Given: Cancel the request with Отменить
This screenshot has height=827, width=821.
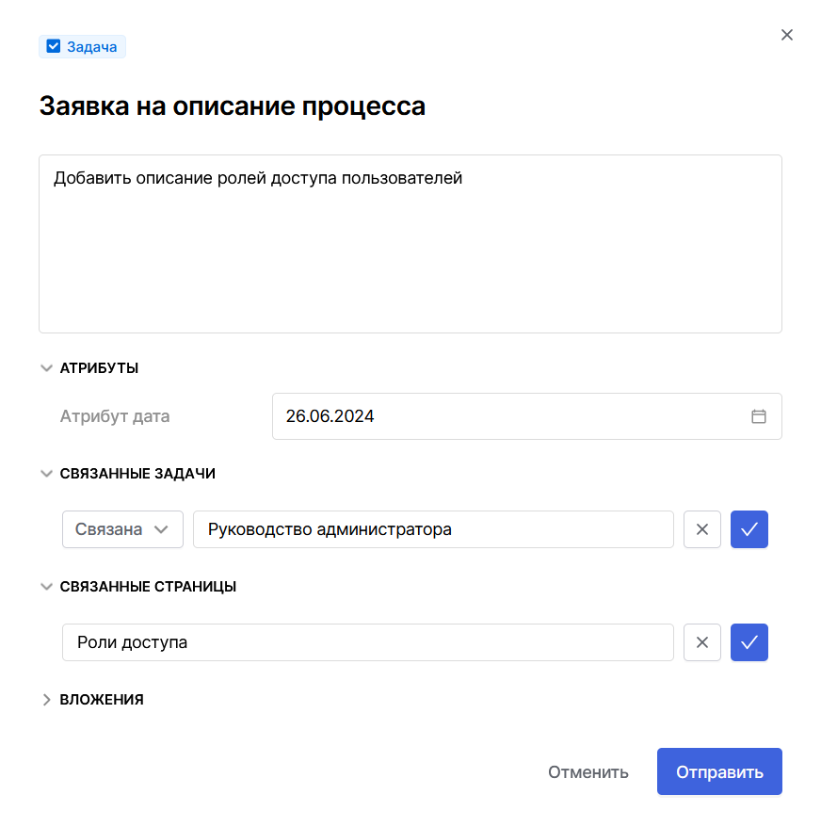Looking at the screenshot, I should coord(588,770).
